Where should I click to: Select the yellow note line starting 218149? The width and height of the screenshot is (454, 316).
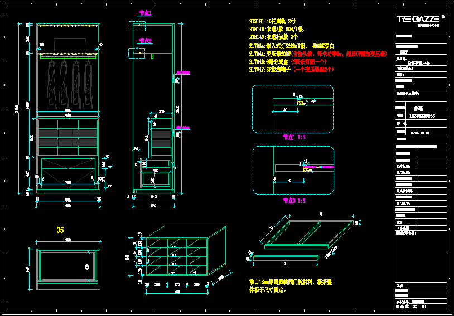(x=274, y=37)
